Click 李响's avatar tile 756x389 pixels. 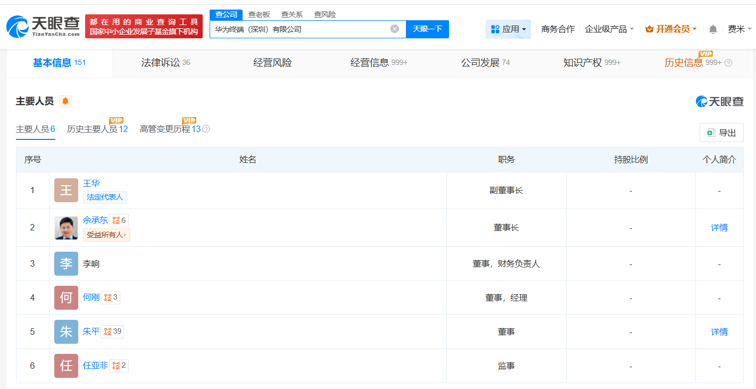[66, 264]
